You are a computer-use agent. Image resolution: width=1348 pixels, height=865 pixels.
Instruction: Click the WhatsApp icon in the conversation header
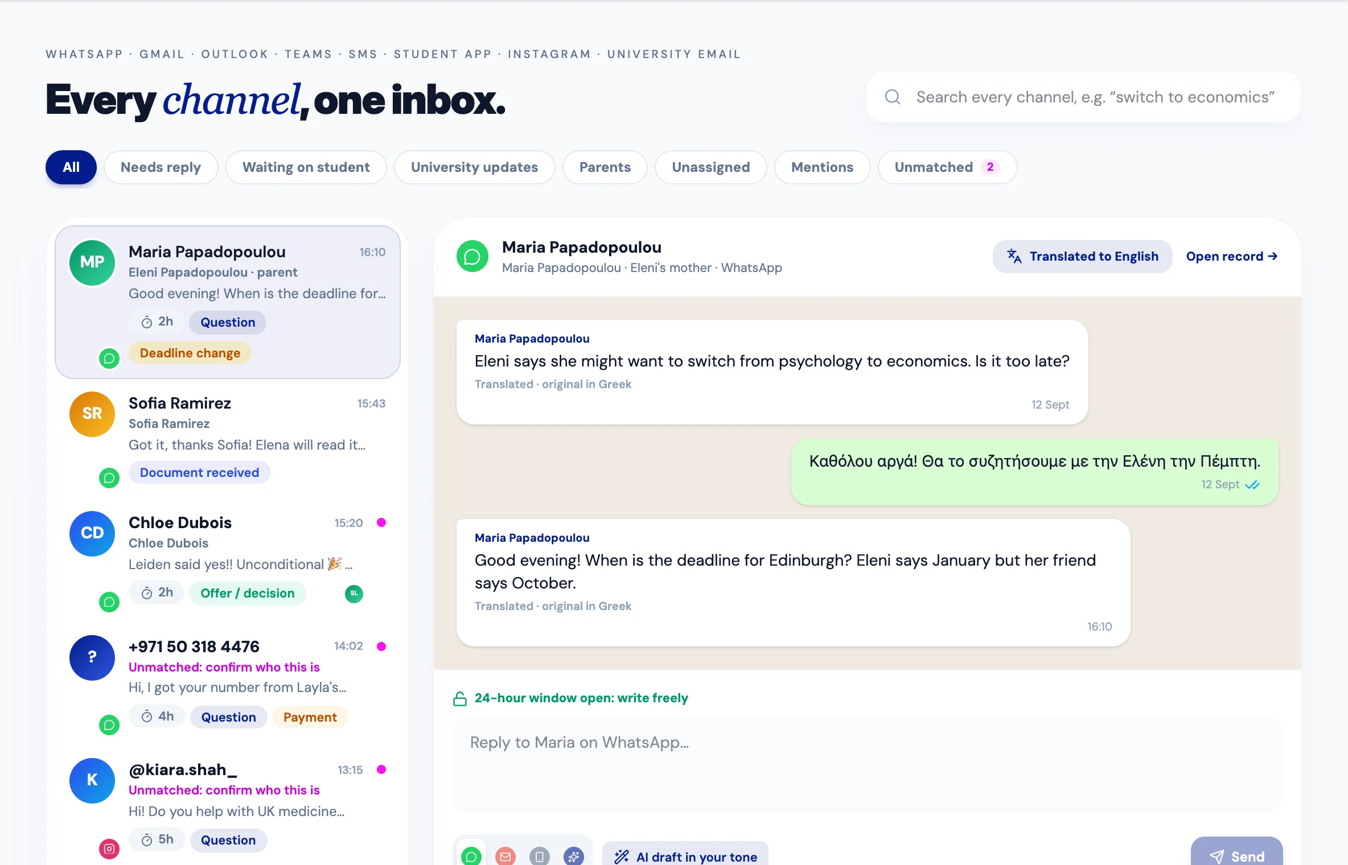(472, 257)
